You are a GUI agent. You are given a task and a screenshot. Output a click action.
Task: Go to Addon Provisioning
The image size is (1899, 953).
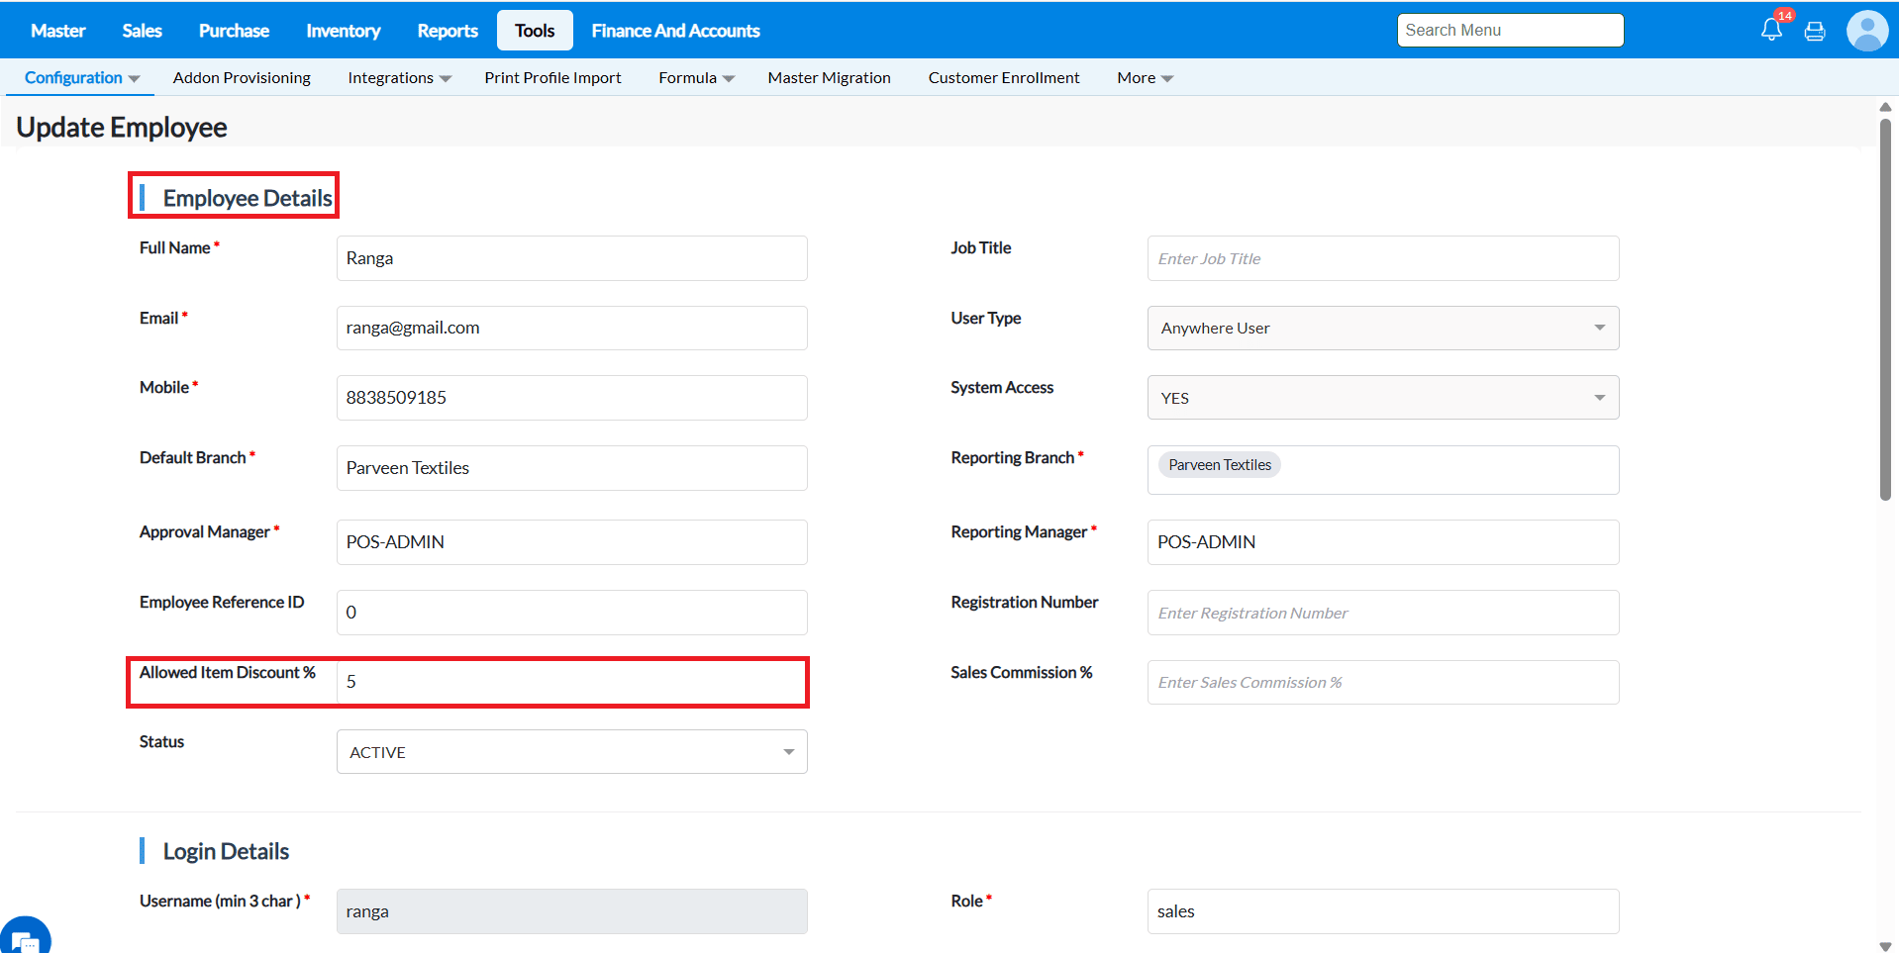coord(242,77)
